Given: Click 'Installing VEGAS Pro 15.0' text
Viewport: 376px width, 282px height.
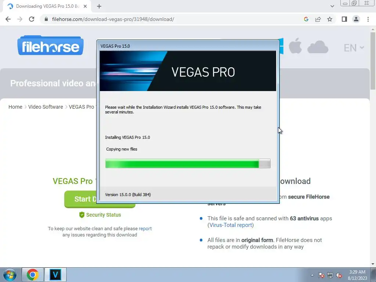Looking at the screenshot, I should click(x=127, y=137).
